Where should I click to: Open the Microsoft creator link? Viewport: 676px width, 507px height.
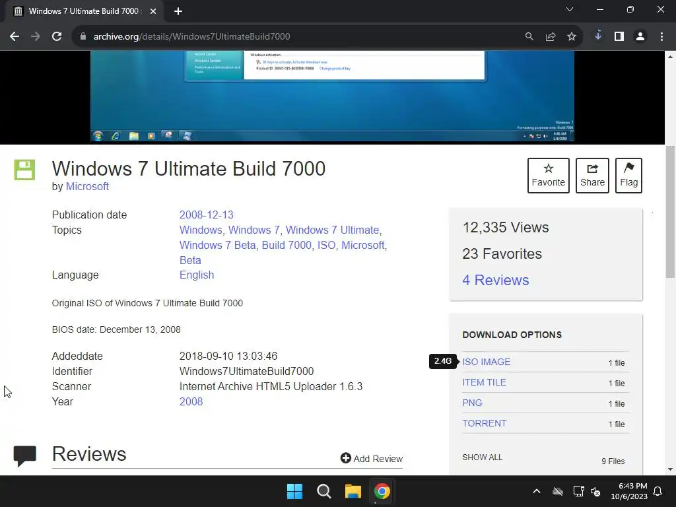tap(87, 187)
